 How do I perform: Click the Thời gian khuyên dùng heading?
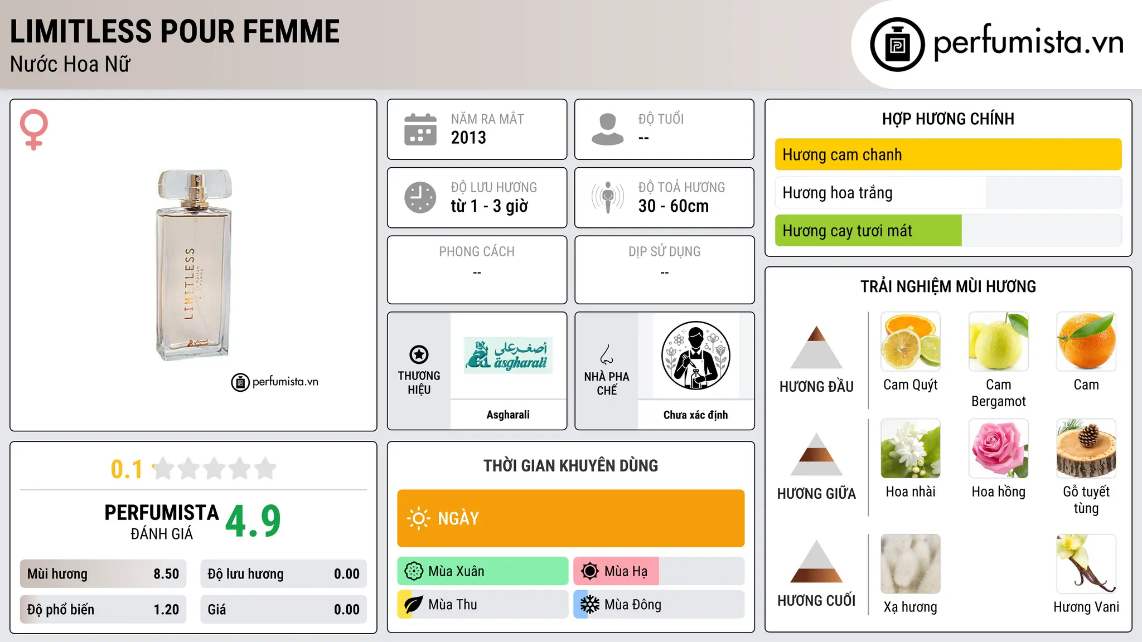[570, 465]
